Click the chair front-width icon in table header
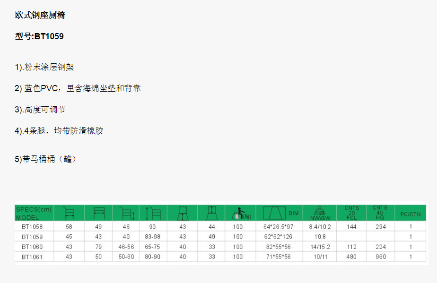 [x=98, y=214]
